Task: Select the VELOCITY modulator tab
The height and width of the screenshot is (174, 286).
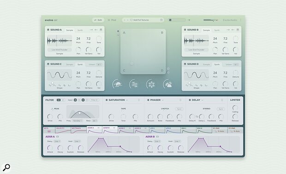Action: click(63, 130)
